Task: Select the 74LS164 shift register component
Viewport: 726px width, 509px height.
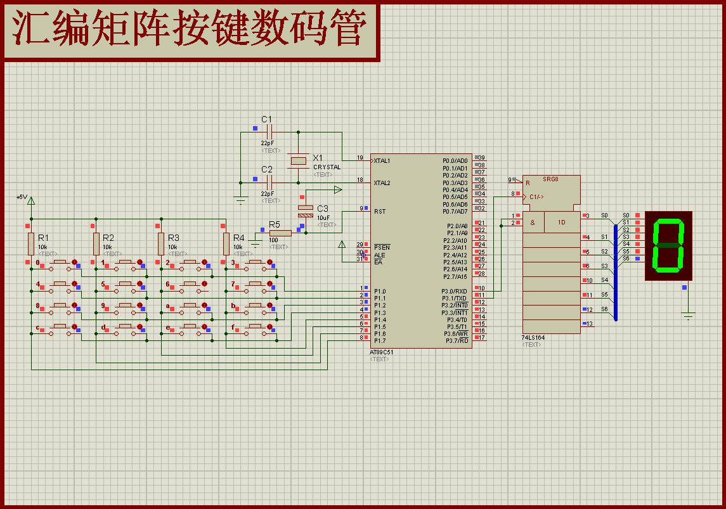Action: click(551, 254)
